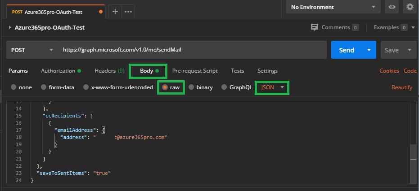Switch to the Body tab
This screenshot has height=191, width=419.
(149, 71)
